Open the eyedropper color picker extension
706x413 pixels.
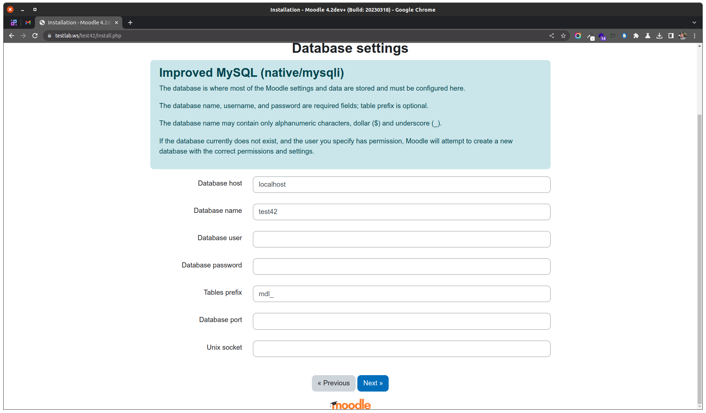point(590,36)
